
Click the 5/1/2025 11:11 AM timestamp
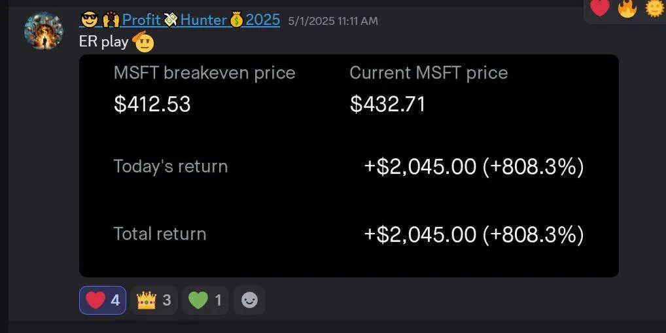tap(332, 21)
